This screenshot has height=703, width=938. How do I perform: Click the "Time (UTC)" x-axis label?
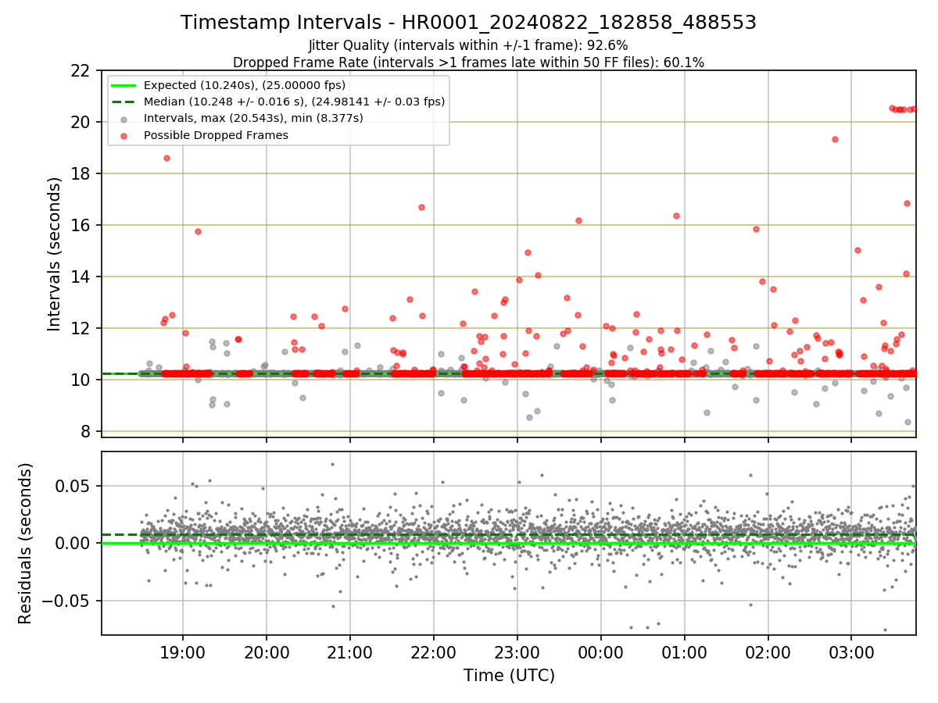click(x=509, y=676)
